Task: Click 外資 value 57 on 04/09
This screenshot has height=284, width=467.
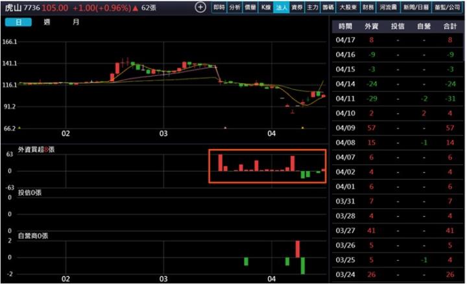Action: pyautogui.click(x=372, y=128)
